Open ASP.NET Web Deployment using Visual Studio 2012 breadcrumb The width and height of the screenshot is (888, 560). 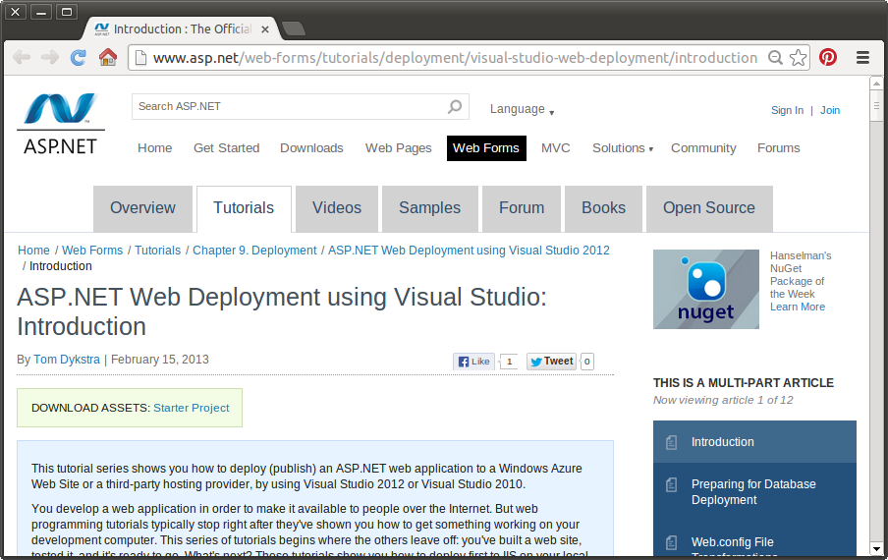469,251
